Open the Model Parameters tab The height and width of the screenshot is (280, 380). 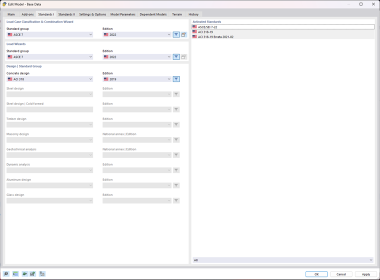[x=123, y=14]
